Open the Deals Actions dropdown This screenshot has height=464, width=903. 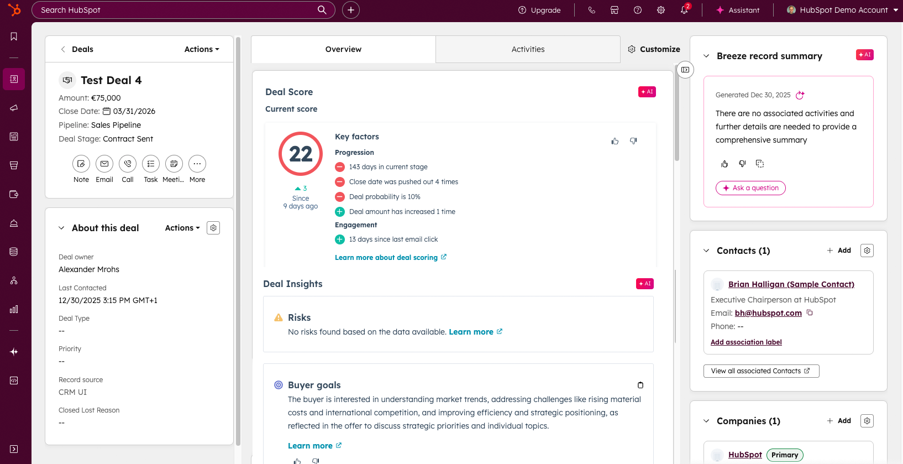[202, 49]
